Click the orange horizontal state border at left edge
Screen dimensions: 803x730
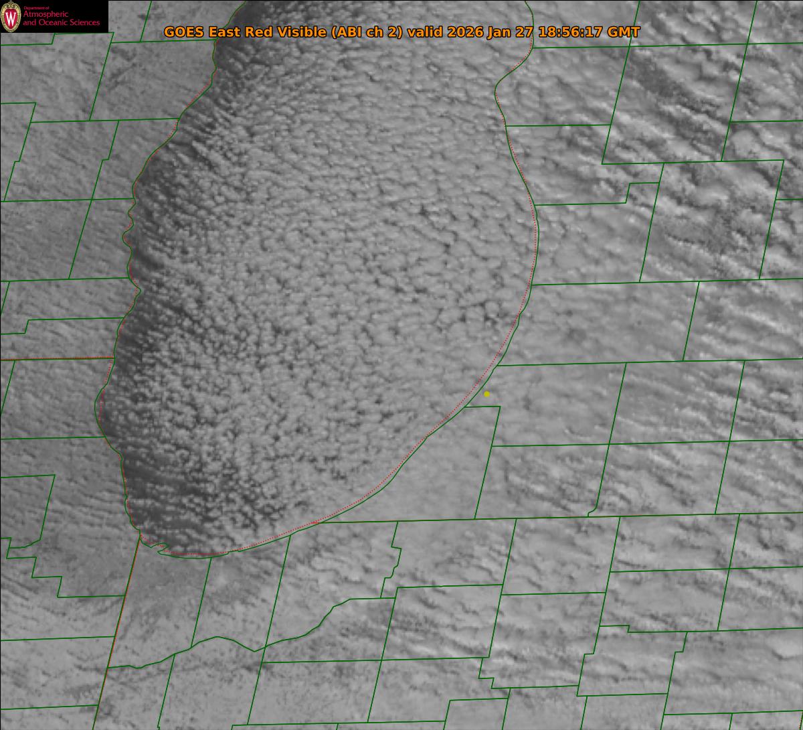[54, 359]
